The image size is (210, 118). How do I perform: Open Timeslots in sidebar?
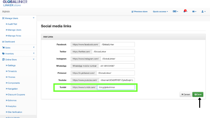(11, 71)
